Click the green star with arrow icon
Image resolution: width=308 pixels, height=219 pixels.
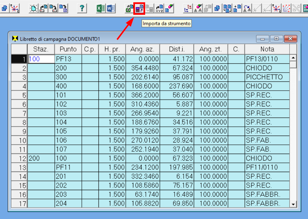pyautogui.click(x=129, y=9)
